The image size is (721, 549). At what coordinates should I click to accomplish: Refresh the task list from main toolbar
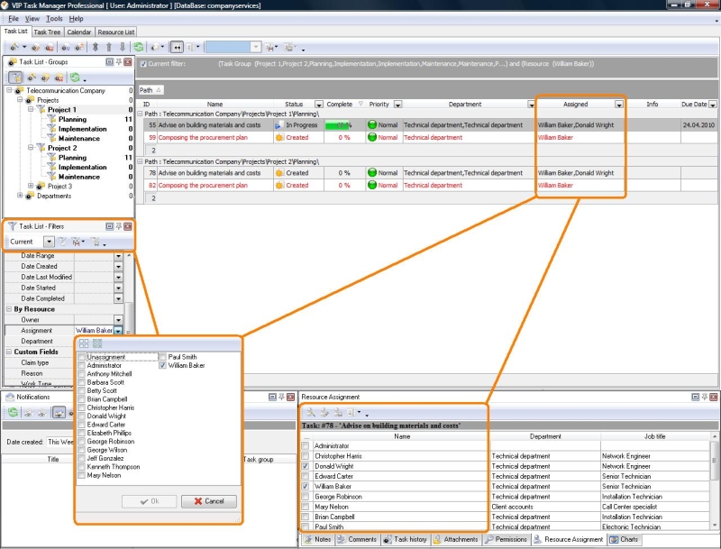(139, 47)
